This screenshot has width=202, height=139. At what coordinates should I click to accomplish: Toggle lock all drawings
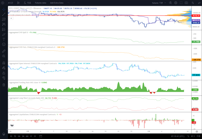[x=4, y=73]
